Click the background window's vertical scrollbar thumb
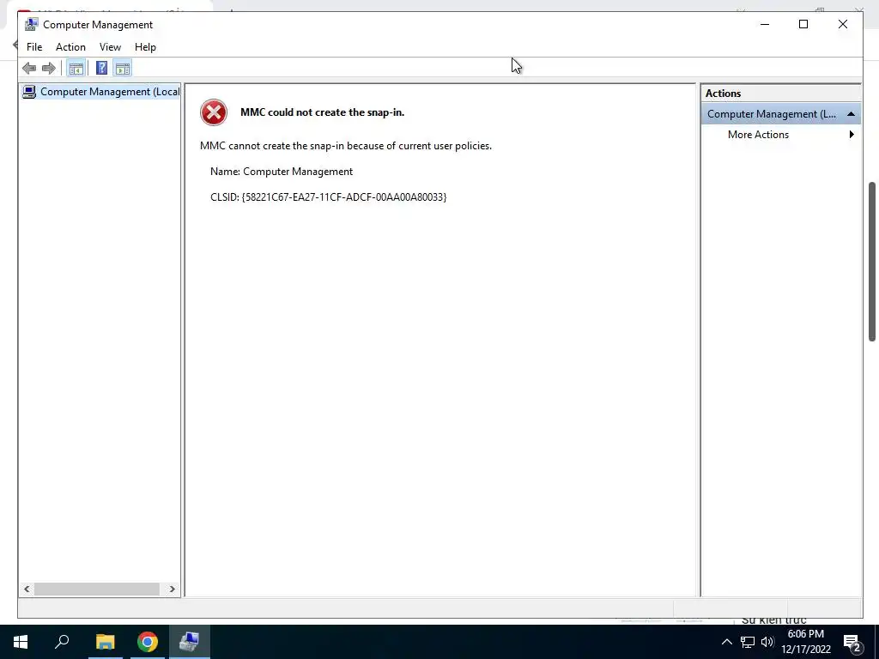The image size is (879, 659). pos(872,262)
